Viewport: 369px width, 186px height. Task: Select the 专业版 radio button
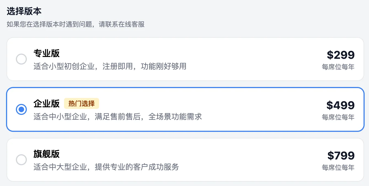21,59
